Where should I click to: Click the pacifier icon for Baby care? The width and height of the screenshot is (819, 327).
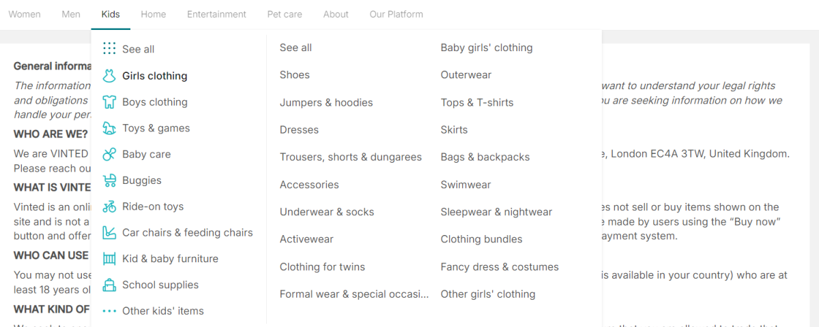(109, 155)
